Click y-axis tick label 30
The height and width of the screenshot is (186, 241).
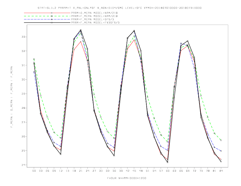(23, 80)
